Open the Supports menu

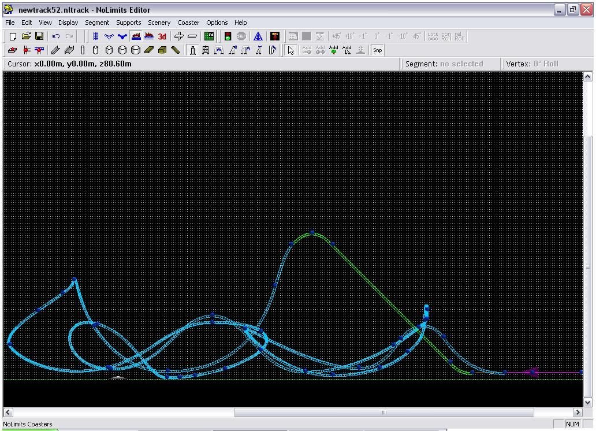tap(128, 23)
